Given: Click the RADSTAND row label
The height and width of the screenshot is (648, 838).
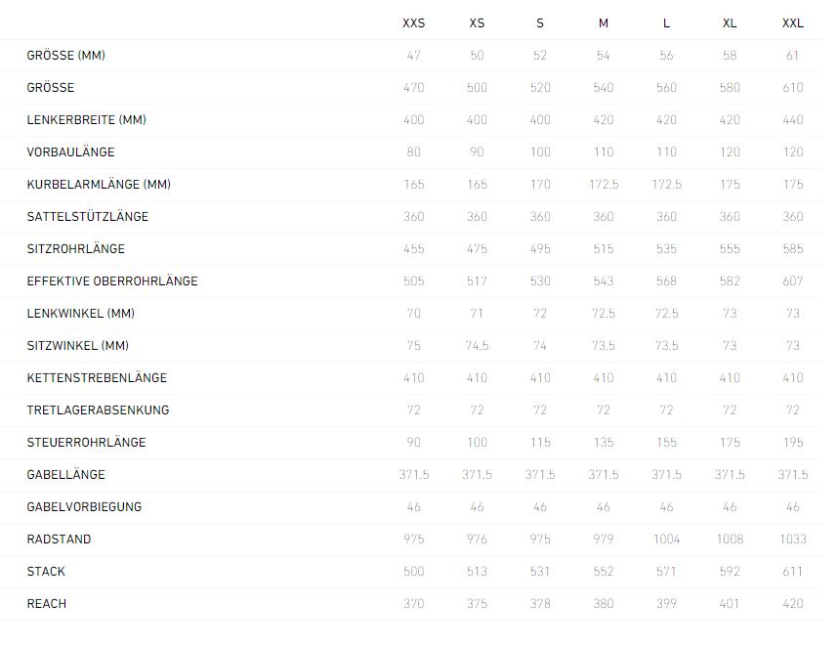Looking at the screenshot, I should 58,540.
